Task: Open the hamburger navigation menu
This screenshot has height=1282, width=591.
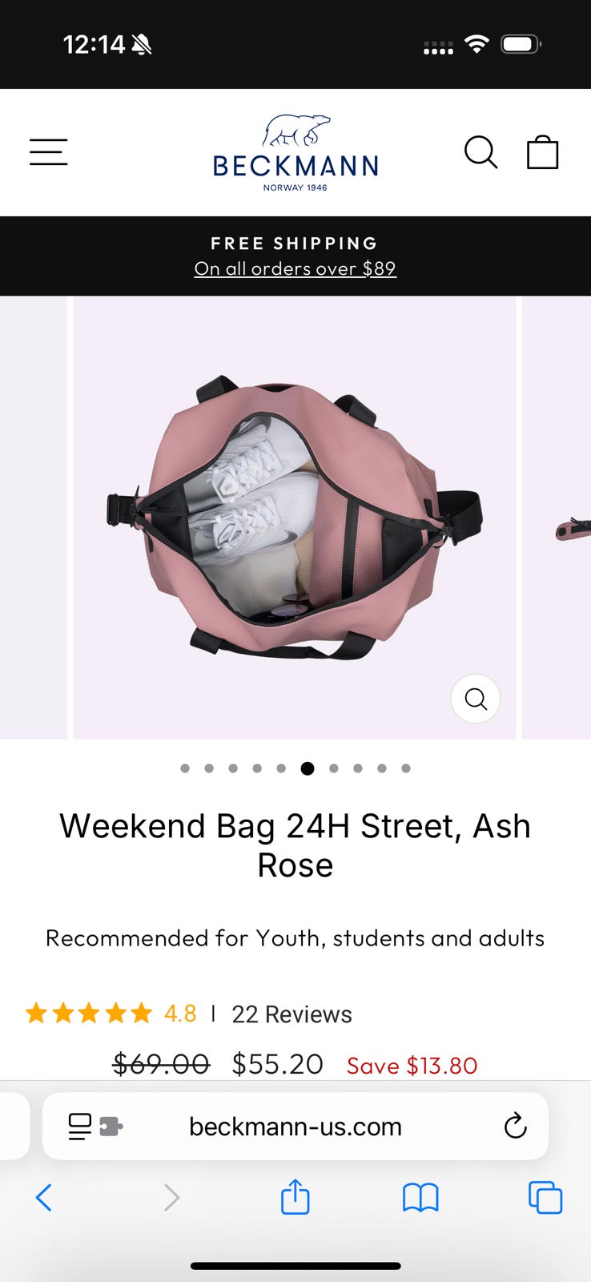Action: click(x=48, y=152)
